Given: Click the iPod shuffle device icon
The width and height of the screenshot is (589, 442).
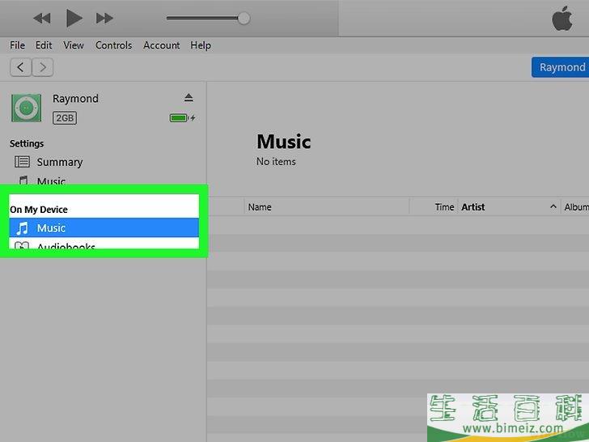Looking at the screenshot, I should pos(26,108).
